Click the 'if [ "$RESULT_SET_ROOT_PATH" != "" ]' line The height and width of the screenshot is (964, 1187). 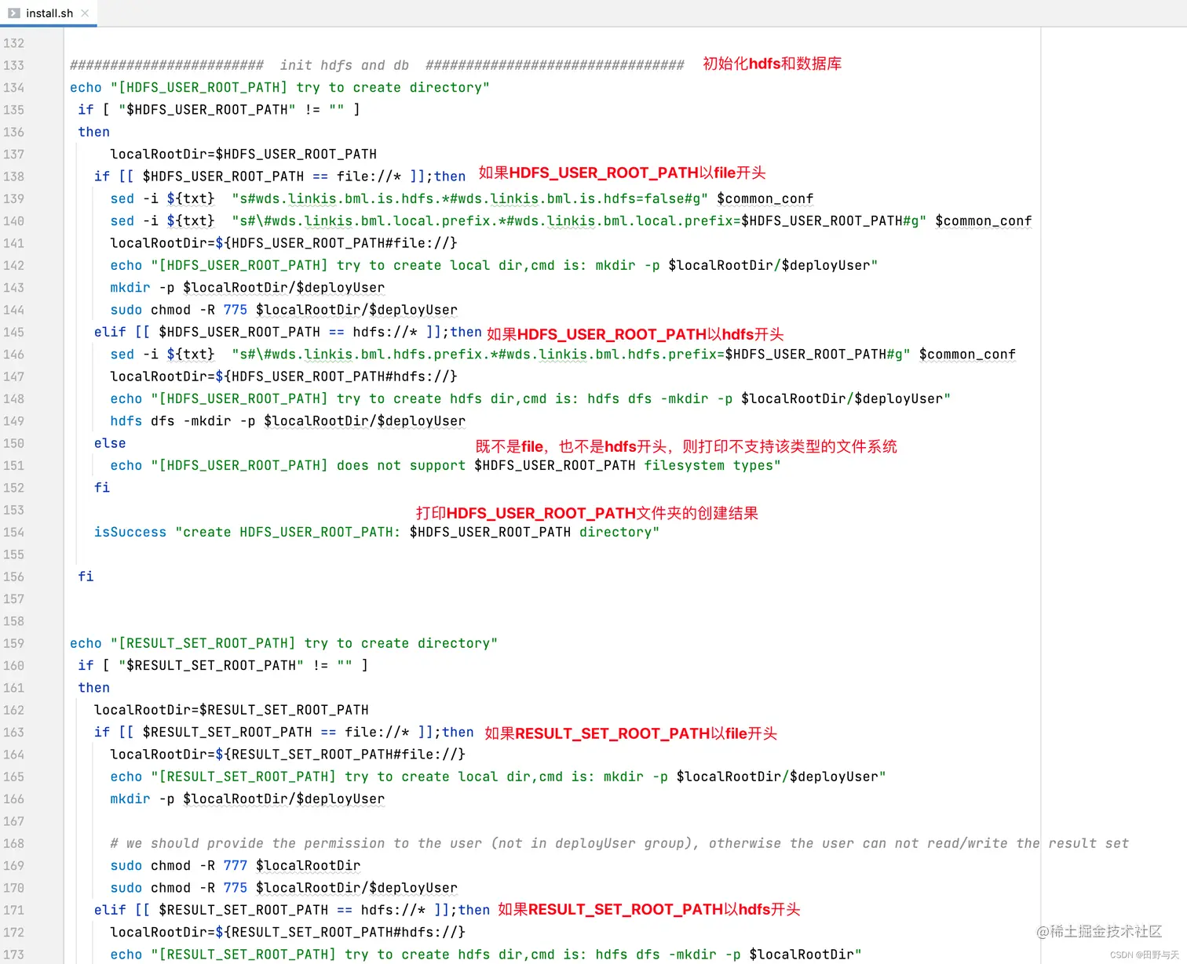click(223, 665)
